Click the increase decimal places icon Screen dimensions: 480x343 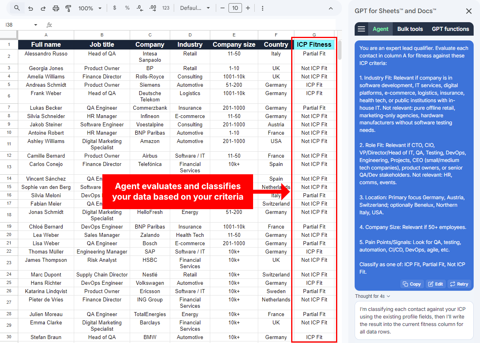click(152, 8)
